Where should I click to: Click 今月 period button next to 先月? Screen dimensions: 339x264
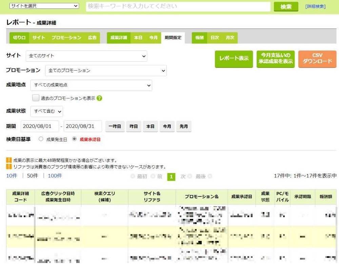click(x=167, y=126)
